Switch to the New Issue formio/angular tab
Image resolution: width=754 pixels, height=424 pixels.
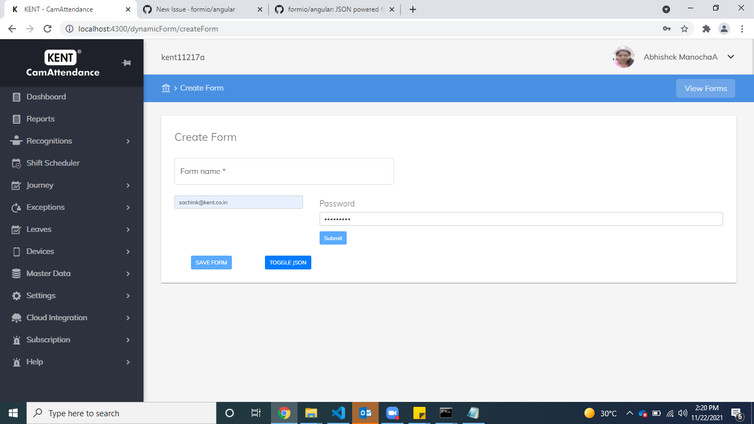(x=199, y=9)
